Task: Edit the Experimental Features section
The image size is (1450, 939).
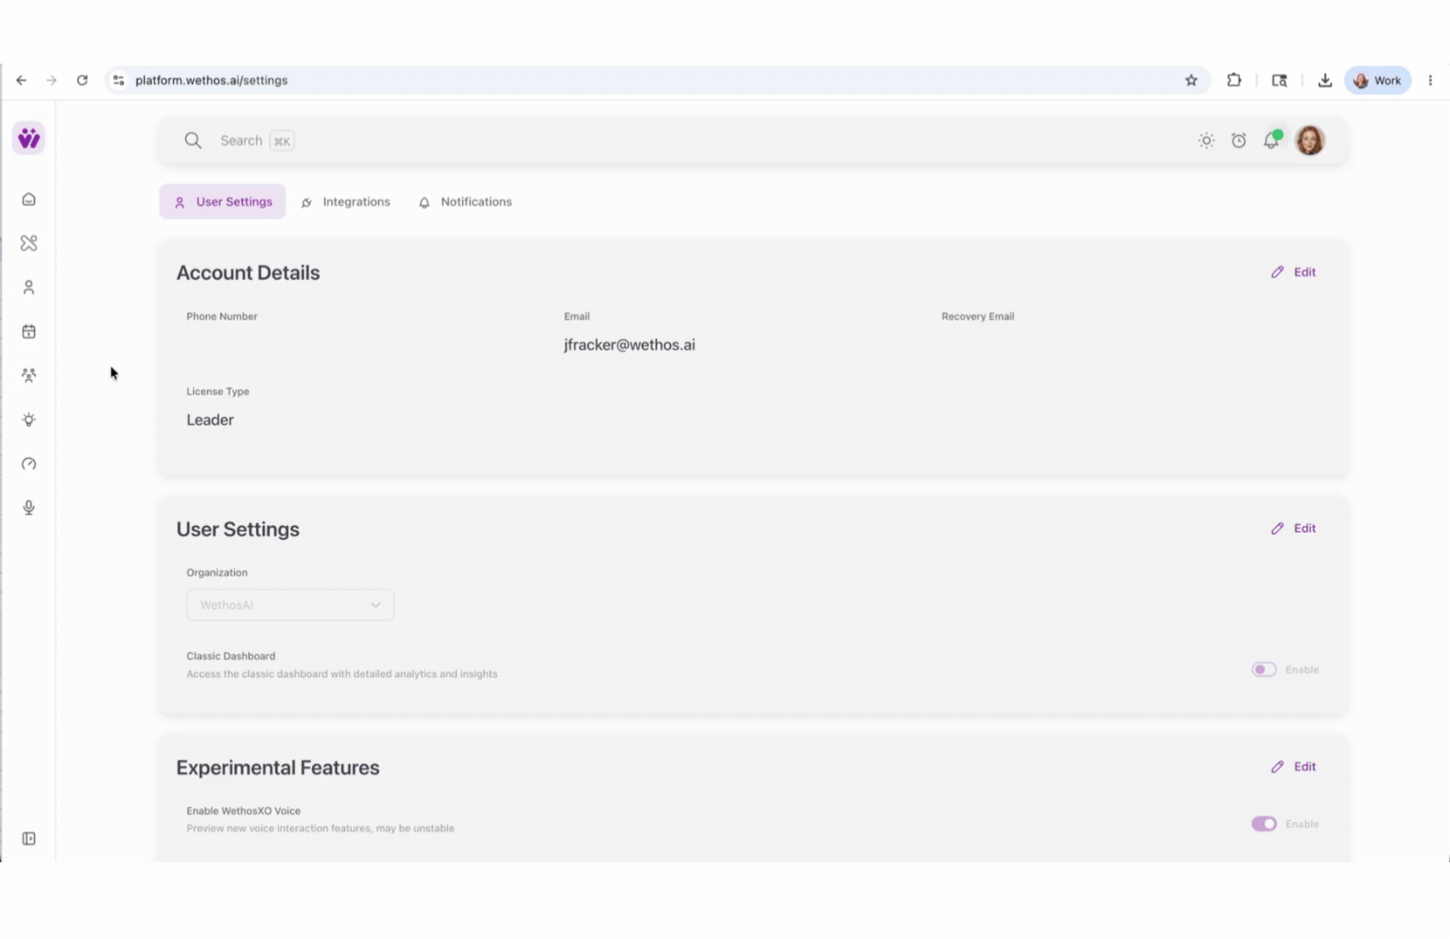Action: point(1294,767)
